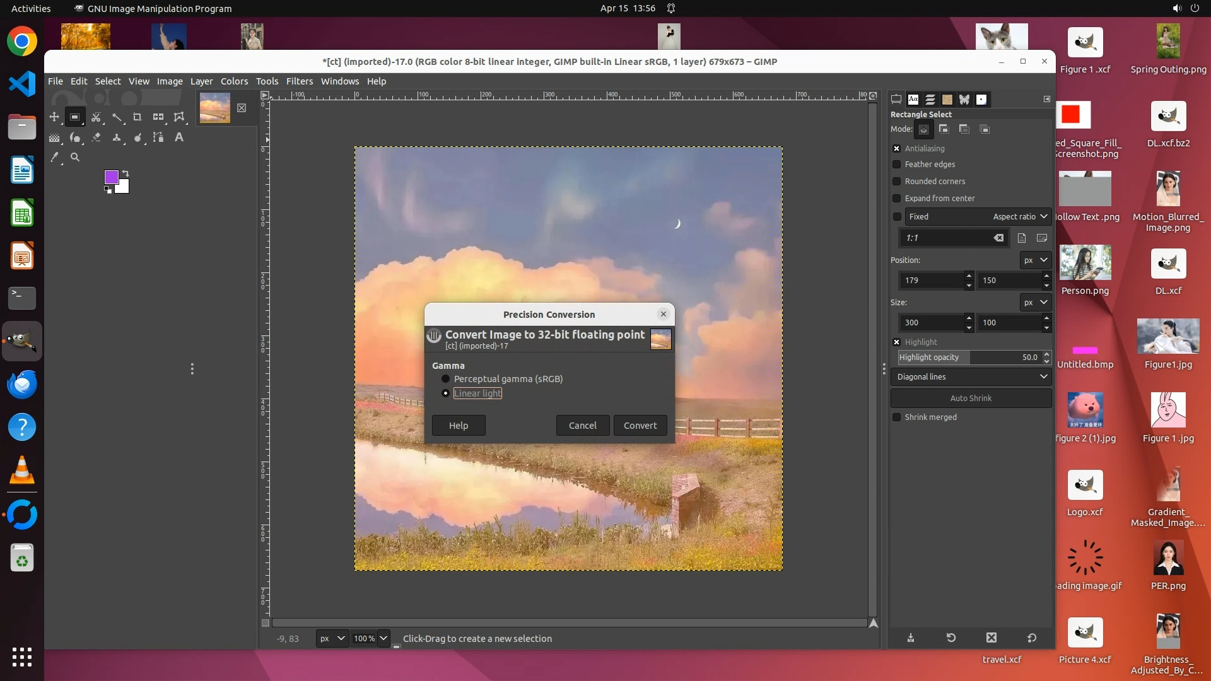Screen dimensions: 1211x681
Task: Toggle the Rounded corners checkbox
Action: (897, 182)
